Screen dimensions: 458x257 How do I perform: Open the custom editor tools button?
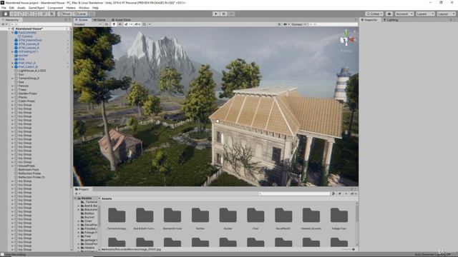[52, 14]
